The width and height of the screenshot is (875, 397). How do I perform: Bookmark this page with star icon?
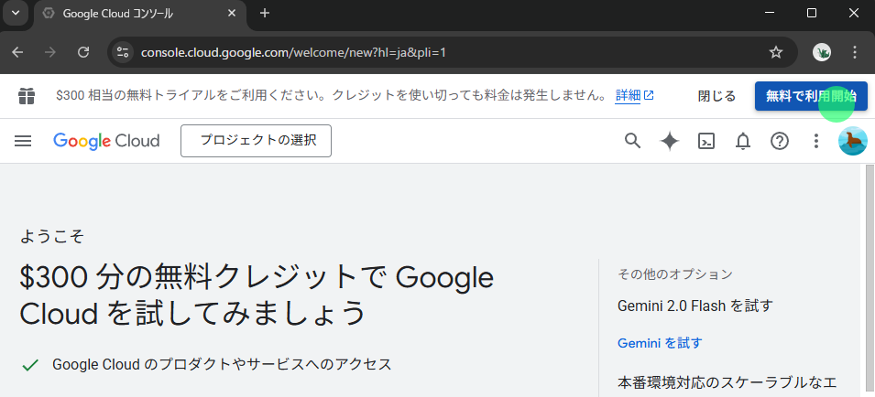point(776,52)
